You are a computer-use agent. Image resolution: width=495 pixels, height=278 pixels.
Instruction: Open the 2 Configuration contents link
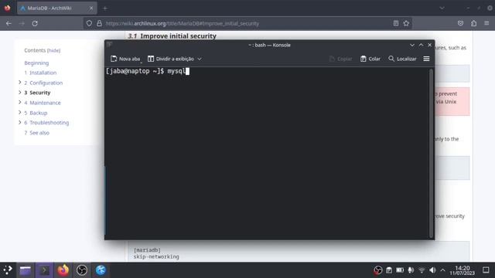tap(43, 83)
